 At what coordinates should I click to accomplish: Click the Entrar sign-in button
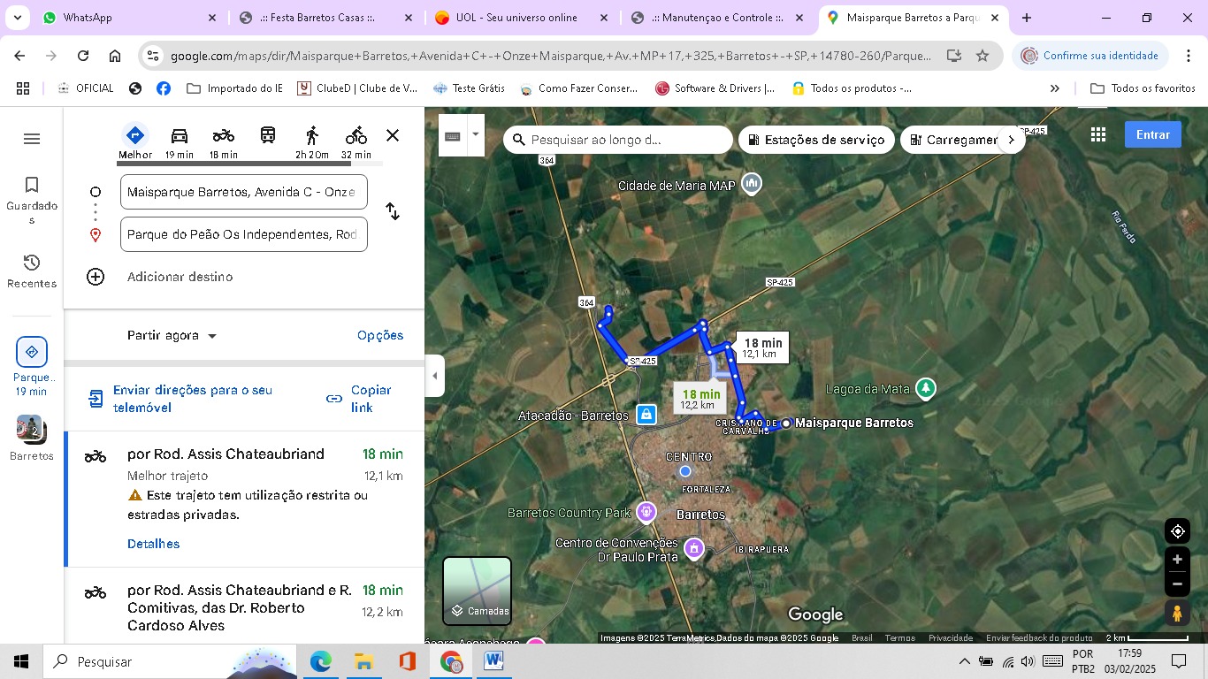1153,134
